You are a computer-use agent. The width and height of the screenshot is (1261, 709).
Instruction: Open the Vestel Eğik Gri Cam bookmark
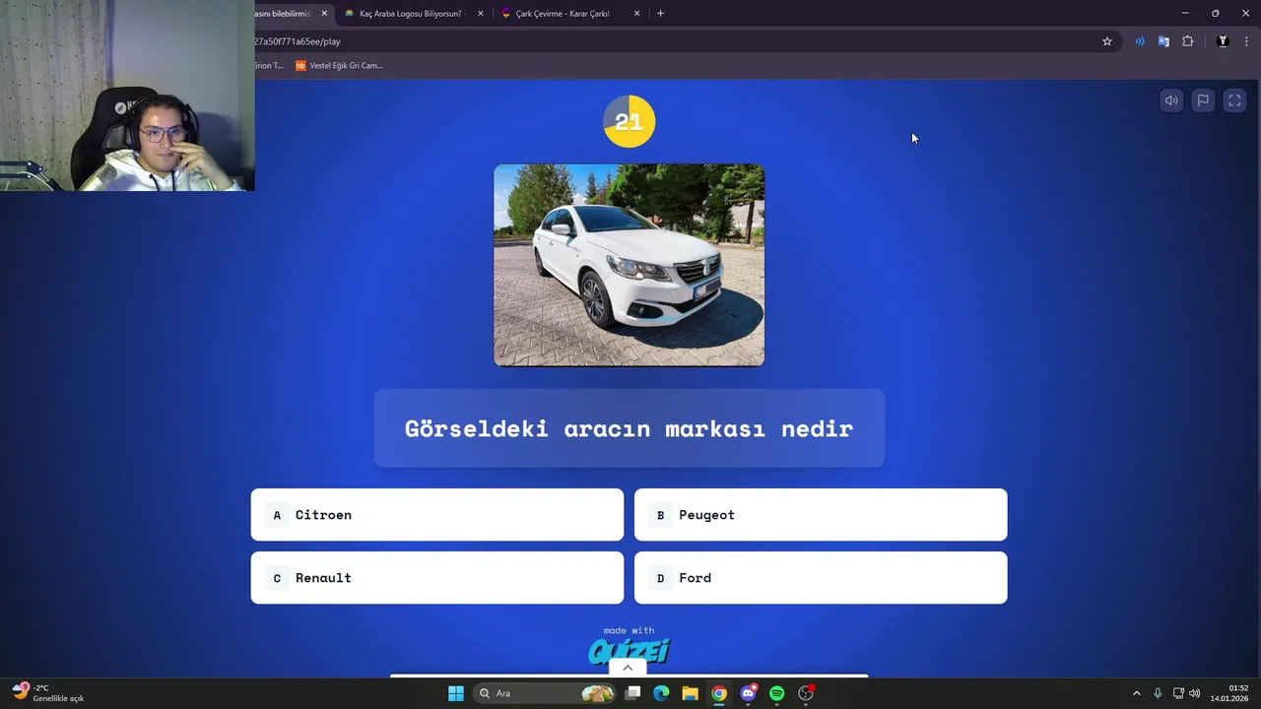[339, 66]
